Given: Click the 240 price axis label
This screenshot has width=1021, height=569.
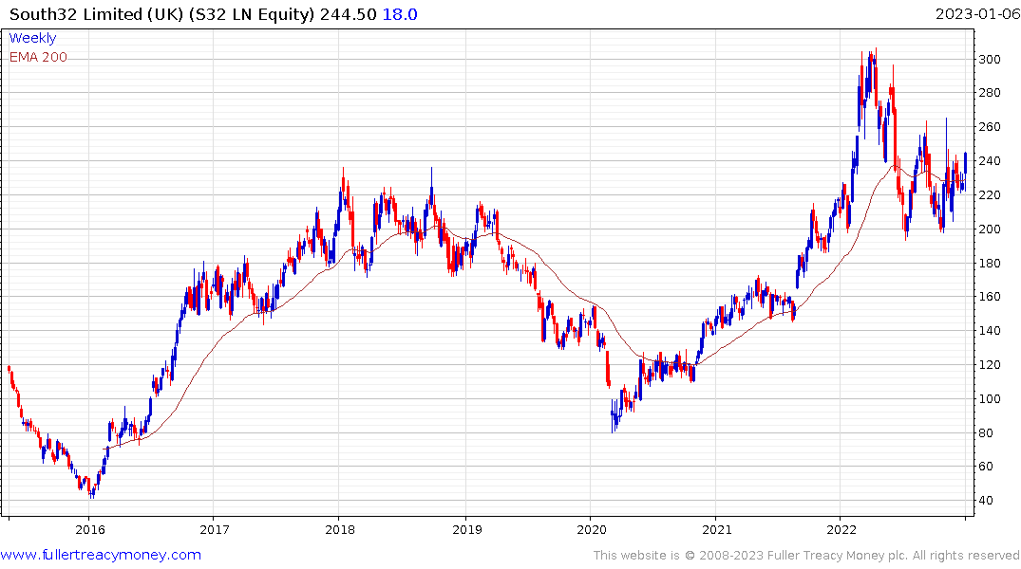Looking at the screenshot, I should pyautogui.click(x=990, y=160).
